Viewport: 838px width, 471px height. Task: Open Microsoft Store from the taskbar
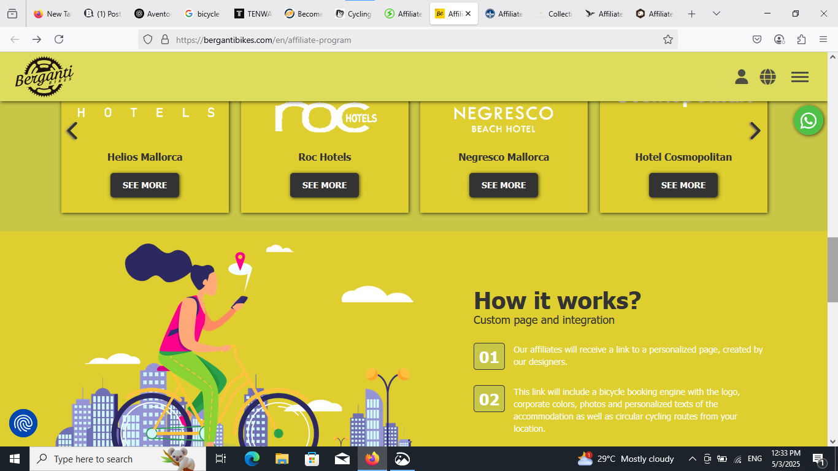[x=312, y=459]
